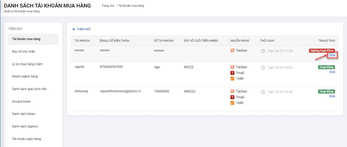Open Tài khoản ngân hàng menu item

pyautogui.click(x=27, y=139)
